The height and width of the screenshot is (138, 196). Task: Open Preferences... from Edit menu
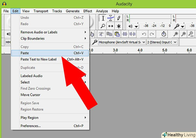pos(50,126)
